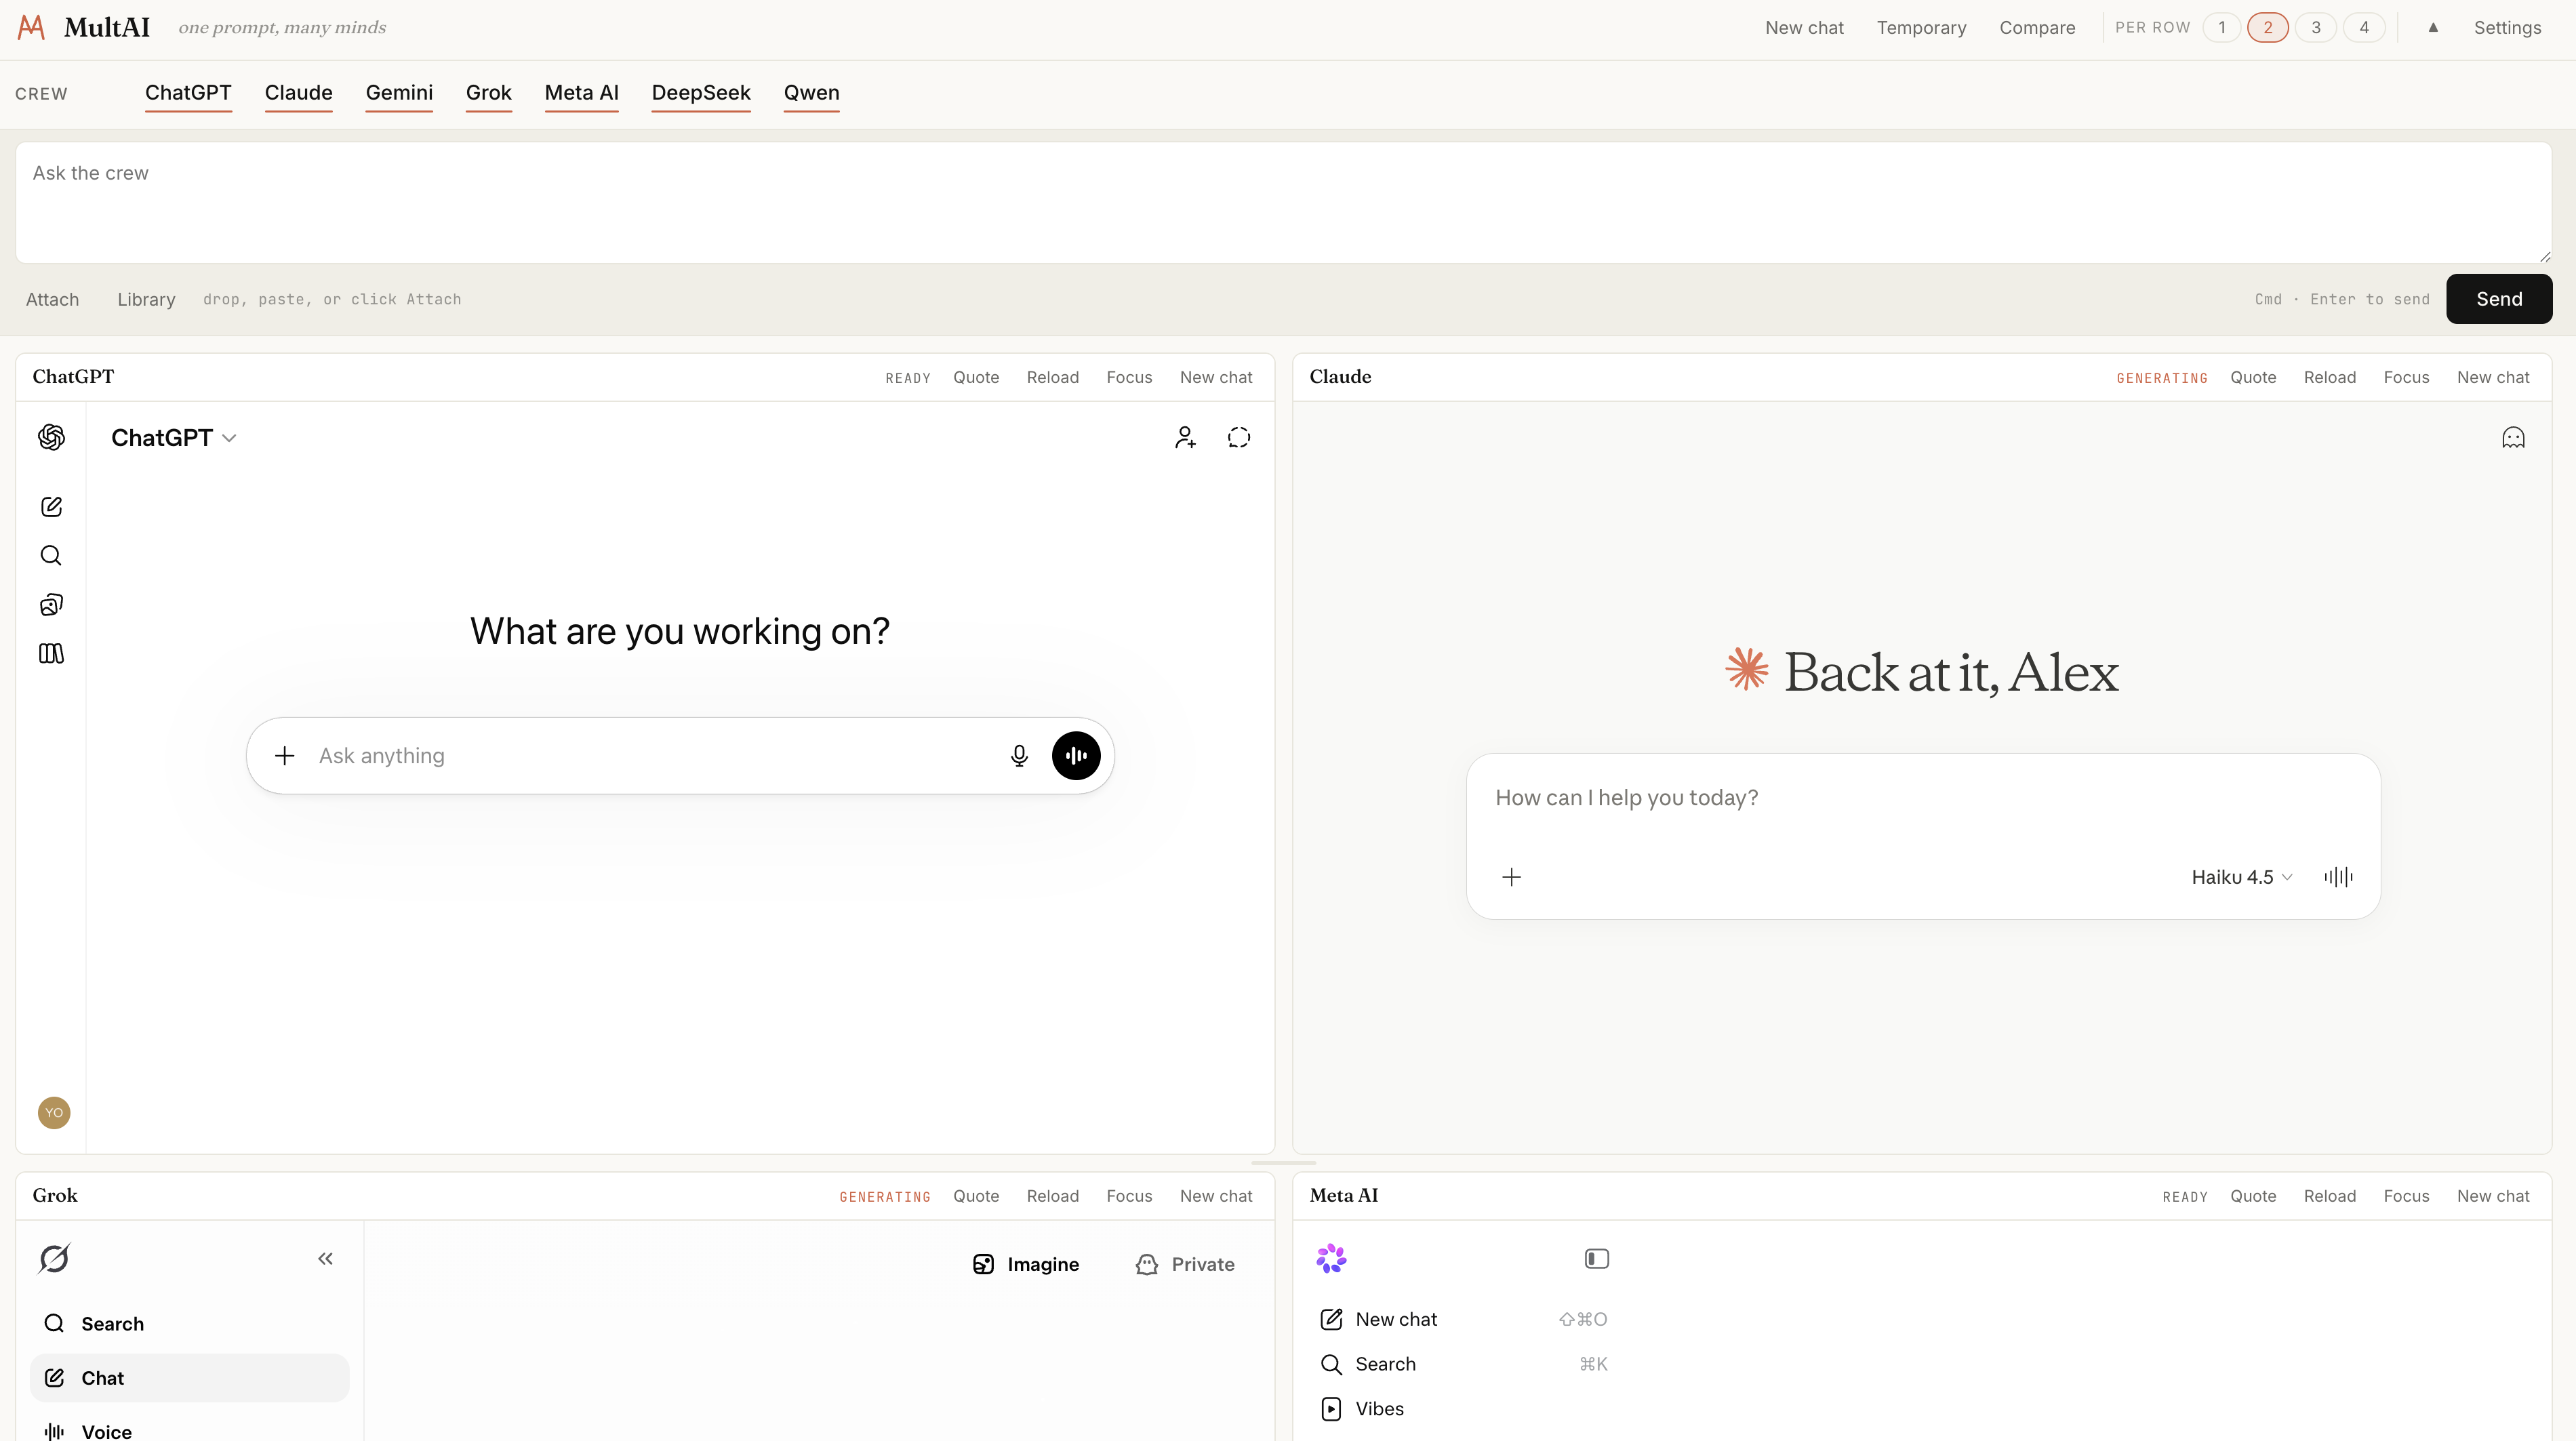Open Haiku 4.5 model selector
Screen dimensions: 2576x1441
[x=2242, y=877]
